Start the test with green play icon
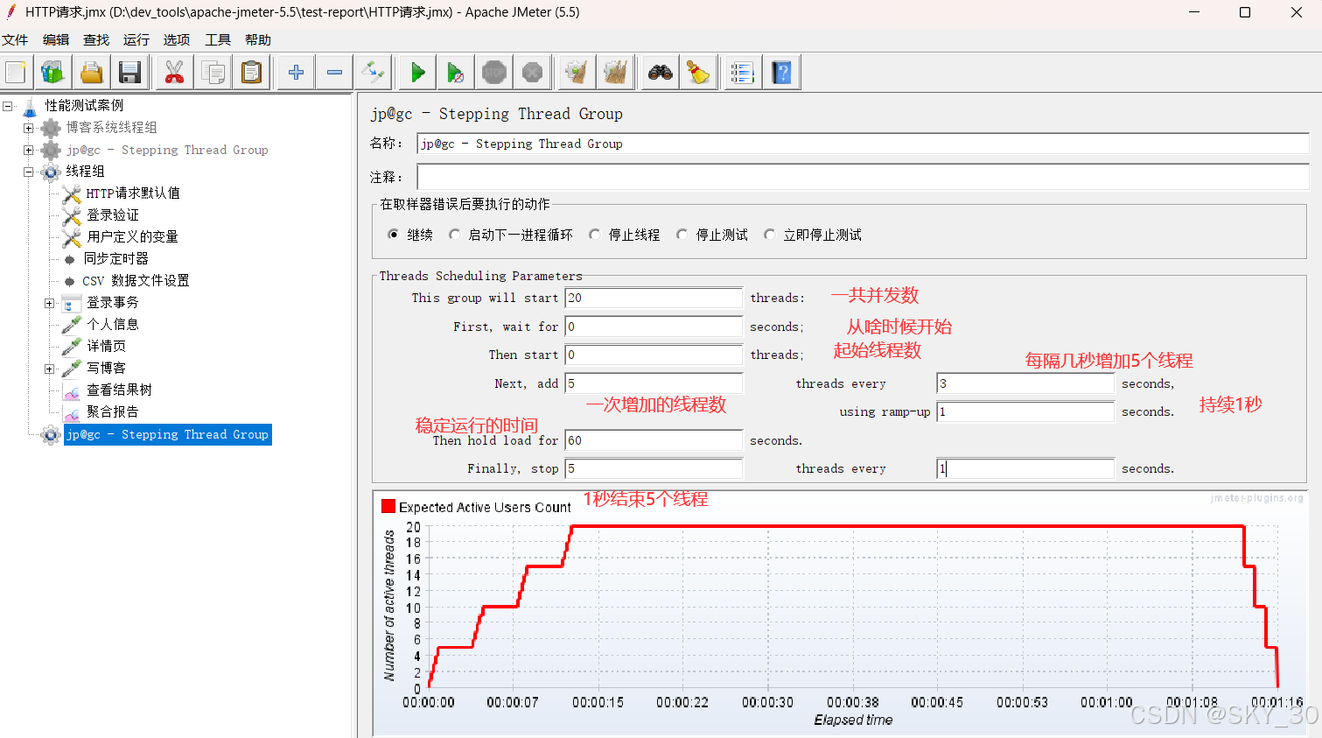 point(418,73)
